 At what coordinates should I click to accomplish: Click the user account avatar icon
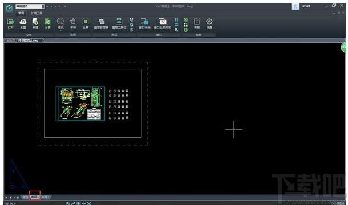[295, 6]
